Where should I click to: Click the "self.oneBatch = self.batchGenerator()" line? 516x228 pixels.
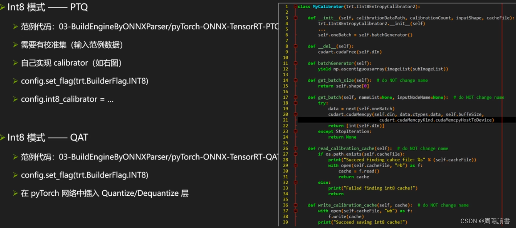[365, 35]
